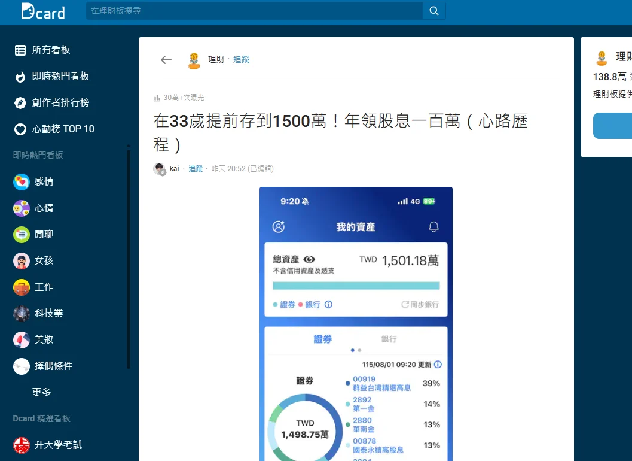Open the 理財 board name link

click(216, 60)
